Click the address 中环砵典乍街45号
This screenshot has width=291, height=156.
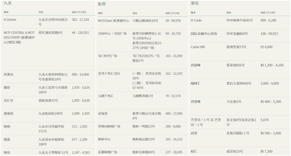coord(240,20)
